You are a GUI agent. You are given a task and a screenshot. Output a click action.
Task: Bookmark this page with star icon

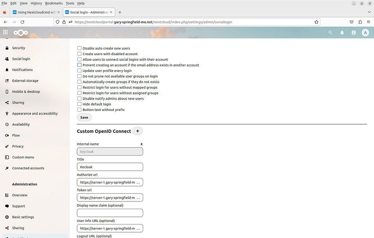pyautogui.click(x=316, y=22)
